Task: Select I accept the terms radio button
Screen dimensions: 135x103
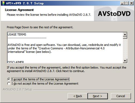Action: point(9,79)
